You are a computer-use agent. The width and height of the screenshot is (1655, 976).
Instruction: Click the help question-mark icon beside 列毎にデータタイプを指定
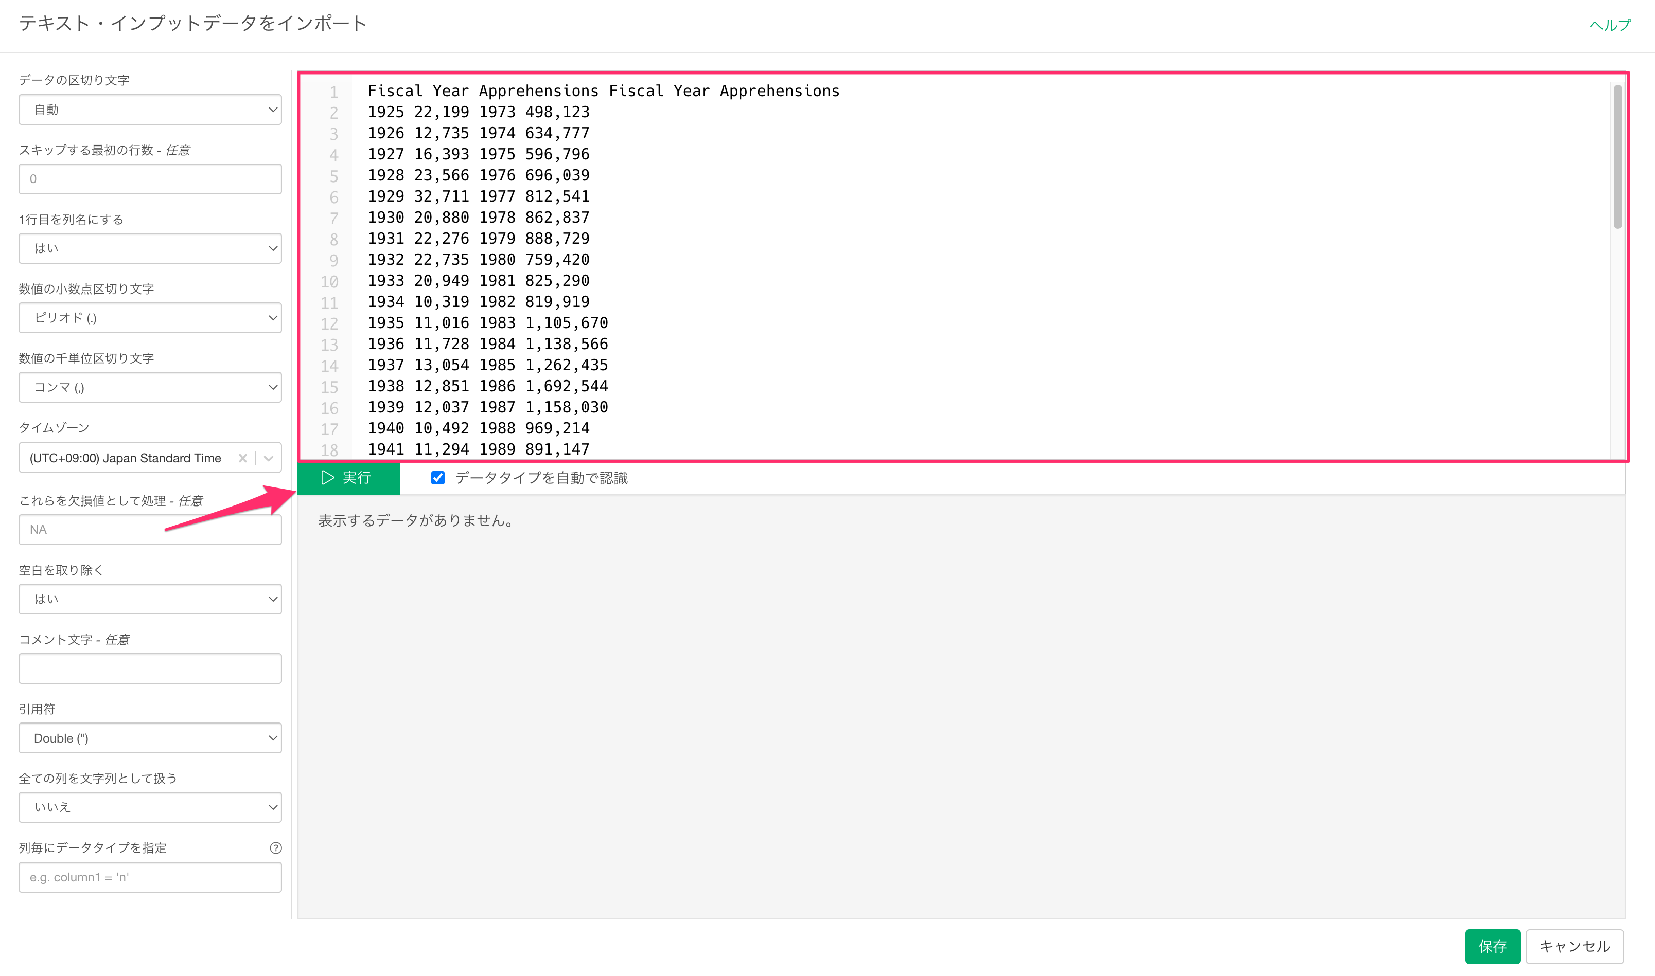point(276,848)
